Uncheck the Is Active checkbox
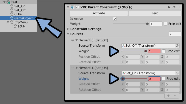This screenshot has height=104, width=186. 115,19
